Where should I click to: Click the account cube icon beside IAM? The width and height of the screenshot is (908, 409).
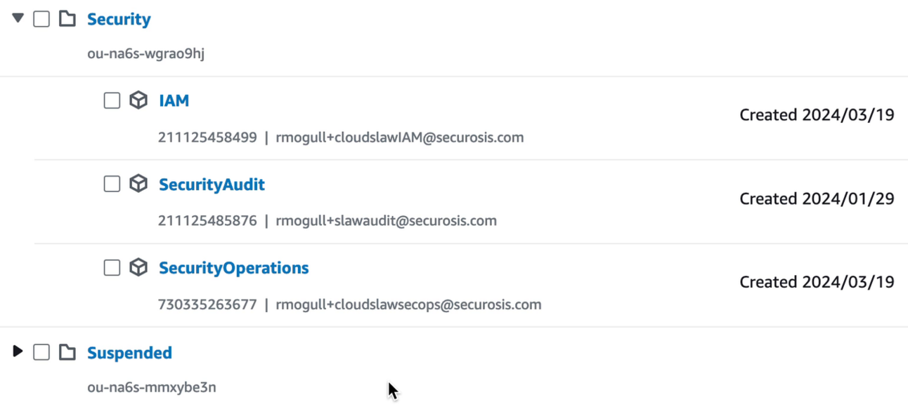[x=138, y=100]
